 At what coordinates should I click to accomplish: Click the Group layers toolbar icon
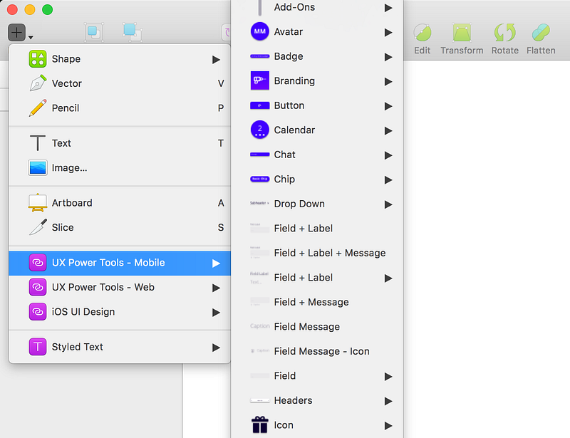click(x=94, y=32)
